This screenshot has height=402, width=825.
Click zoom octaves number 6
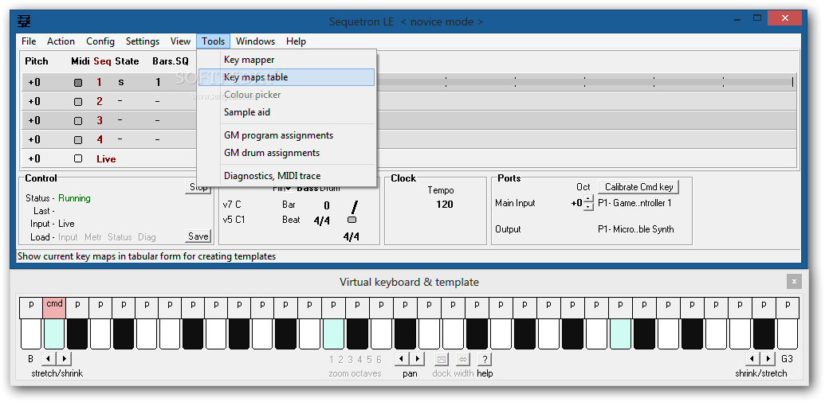pos(379,360)
